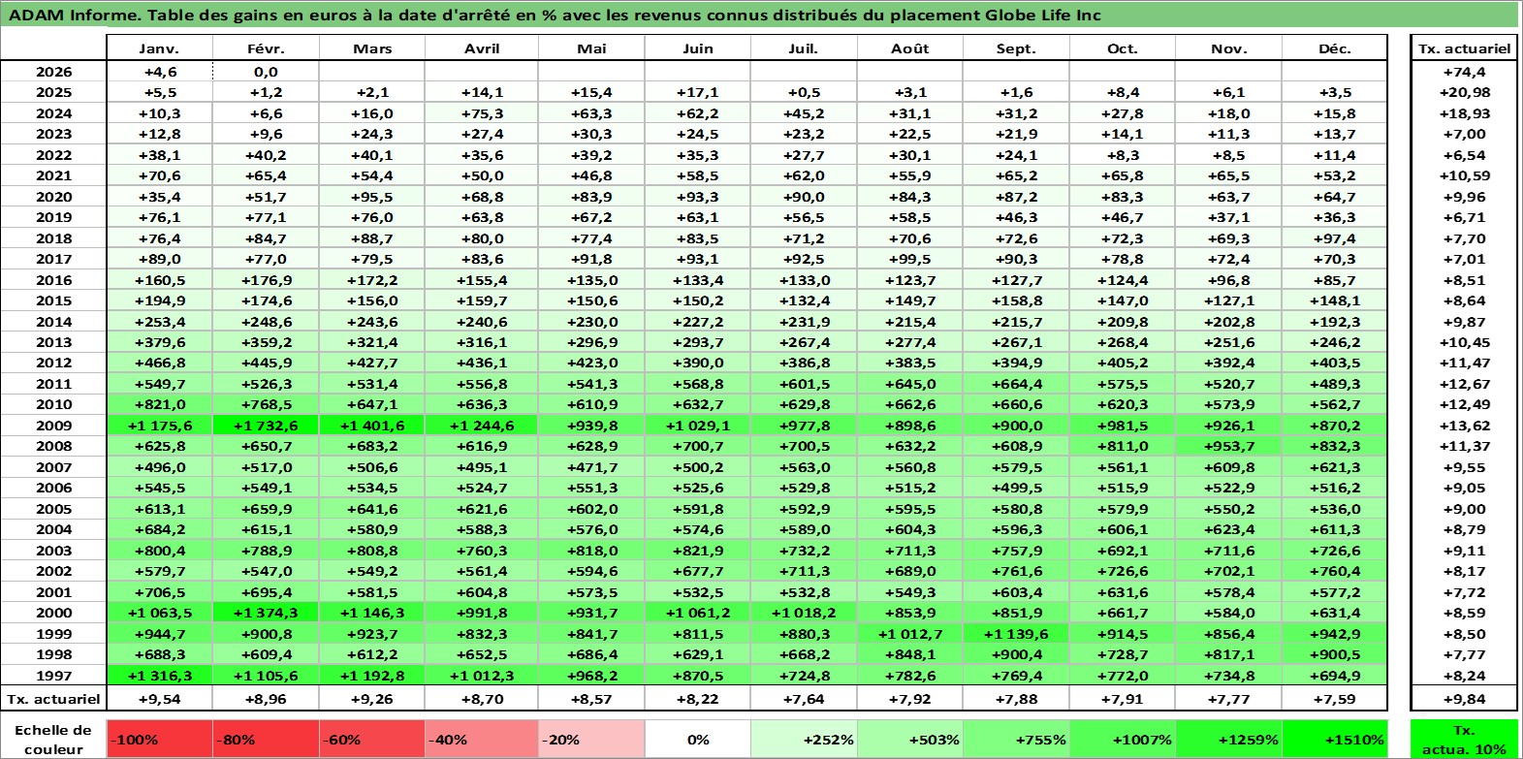Click the +1 012,7 cell in row 1999
The width and height of the screenshot is (1523, 759).
point(910,634)
